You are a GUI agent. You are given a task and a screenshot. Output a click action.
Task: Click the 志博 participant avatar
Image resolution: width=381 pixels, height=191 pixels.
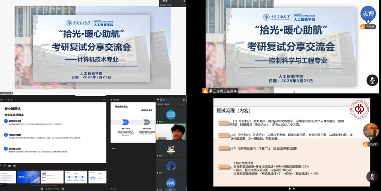(x=368, y=14)
